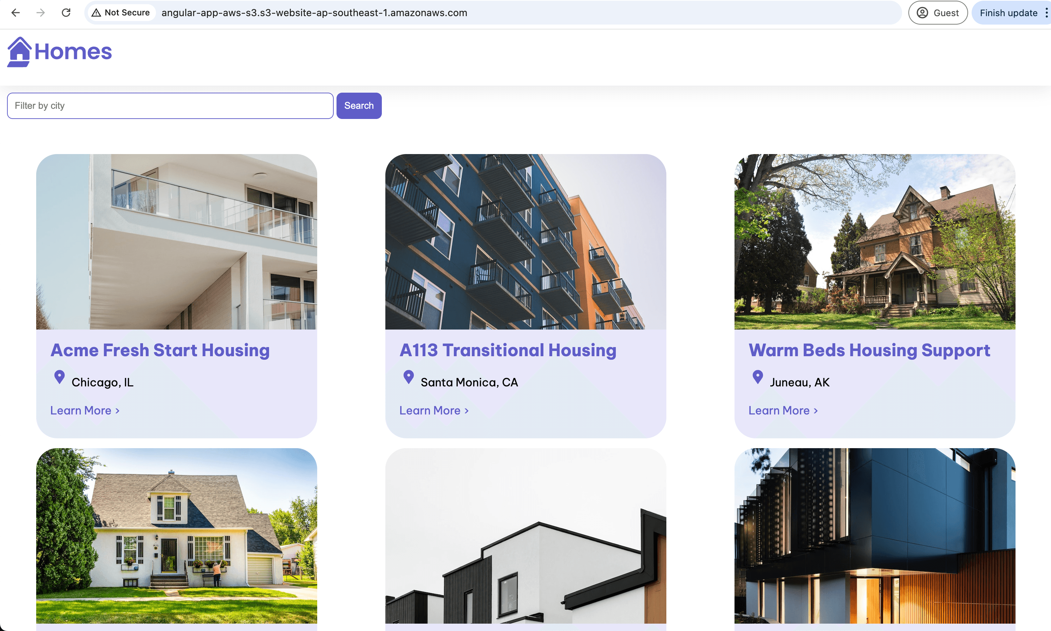Click the location pin beside Juneau, AK
This screenshot has width=1051, height=631.
click(758, 377)
